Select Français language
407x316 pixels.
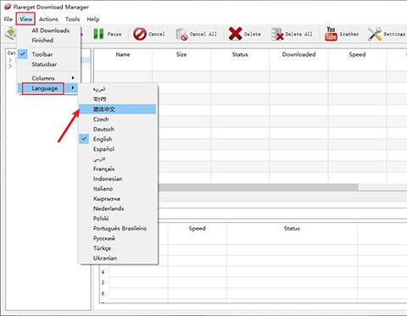[118, 169]
